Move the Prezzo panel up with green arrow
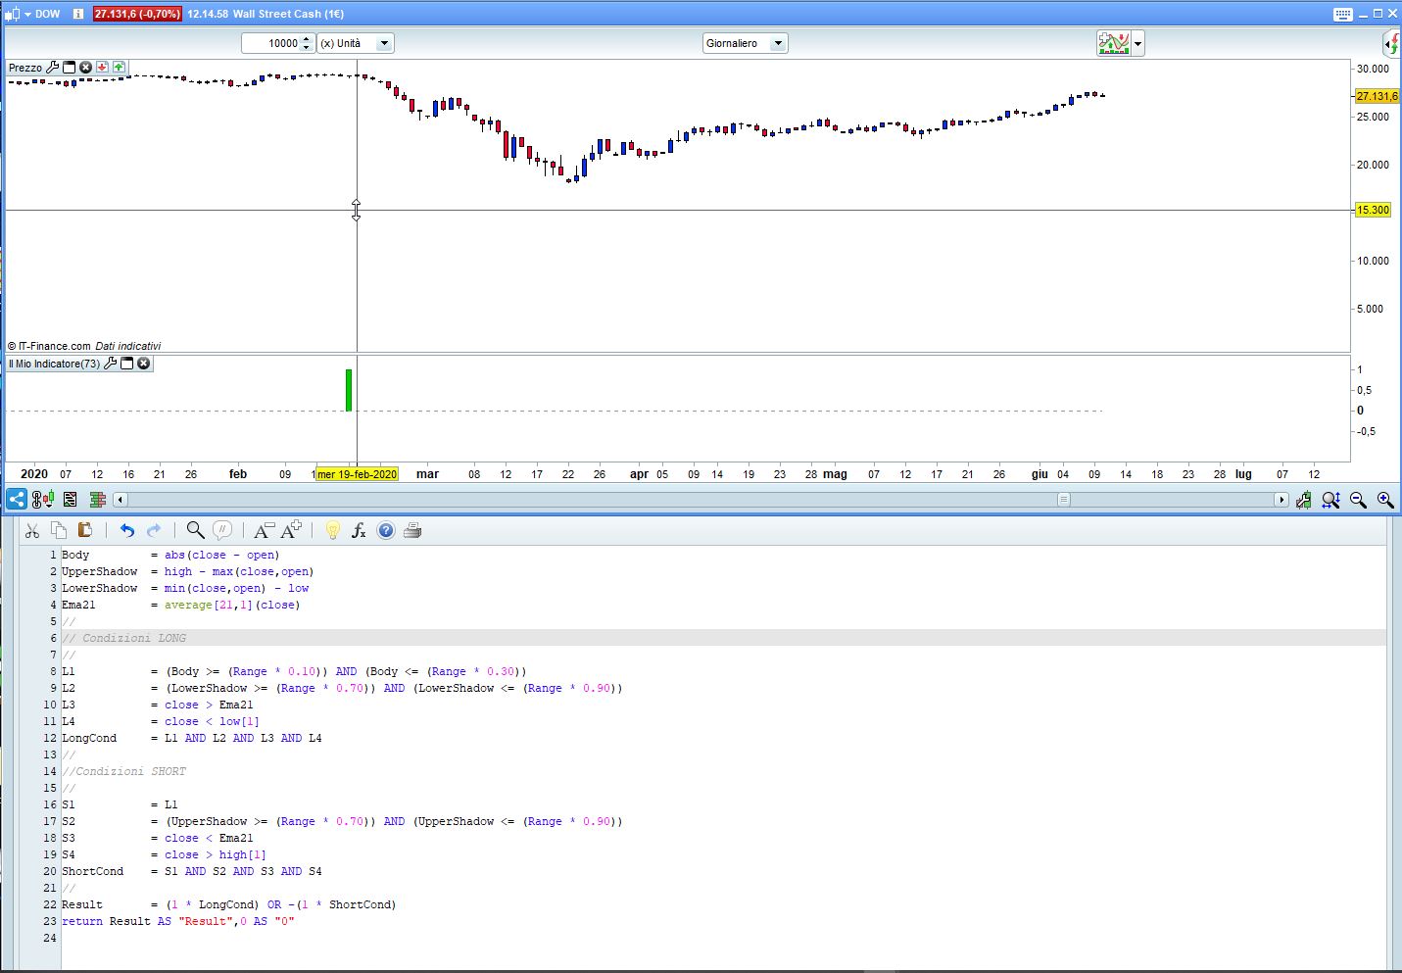The image size is (1402, 973). coord(119,67)
